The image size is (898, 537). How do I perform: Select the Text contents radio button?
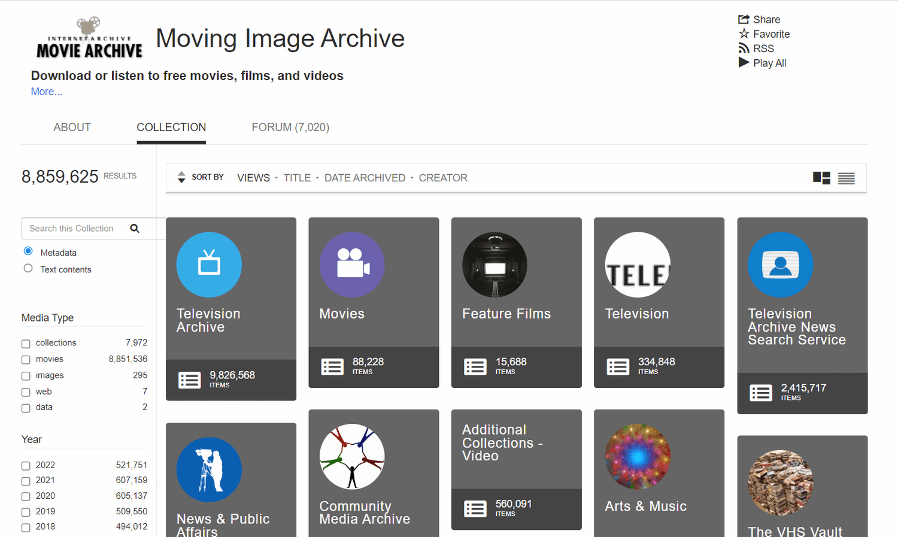tap(28, 268)
